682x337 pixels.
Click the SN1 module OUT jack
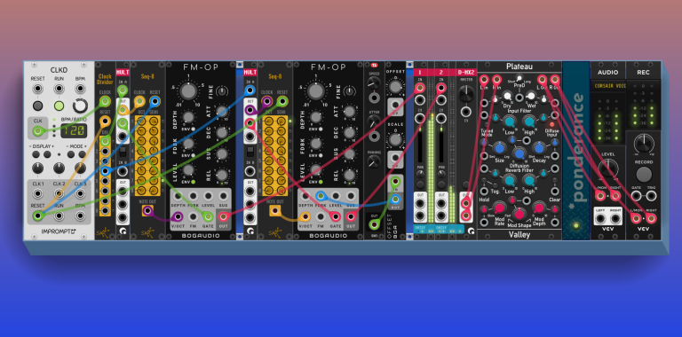click(x=374, y=224)
